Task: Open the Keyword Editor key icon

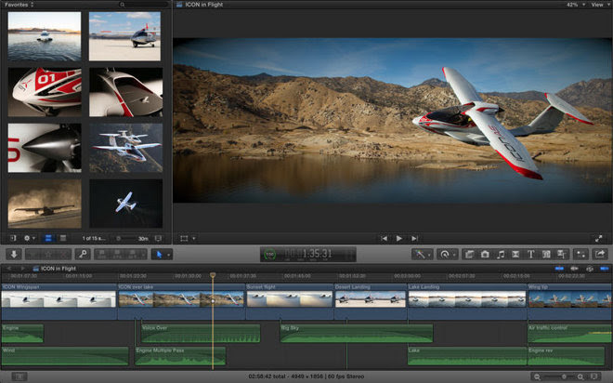Action: 83,255
